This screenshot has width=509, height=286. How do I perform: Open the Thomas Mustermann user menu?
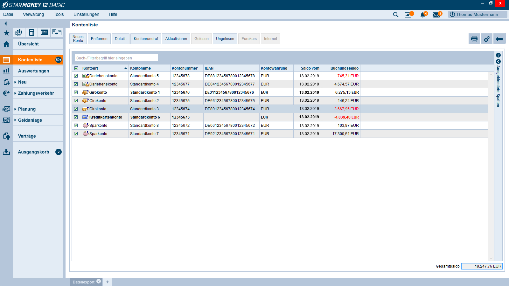478,14
